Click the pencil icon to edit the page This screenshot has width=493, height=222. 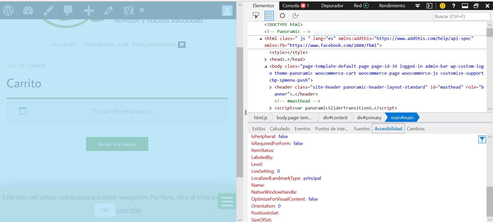[108, 11]
